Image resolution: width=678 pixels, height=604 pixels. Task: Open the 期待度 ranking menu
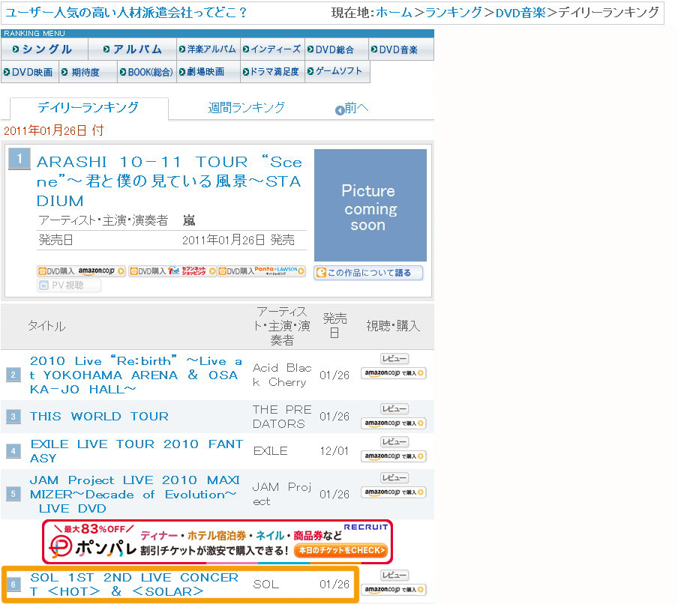pyautogui.click(x=88, y=72)
